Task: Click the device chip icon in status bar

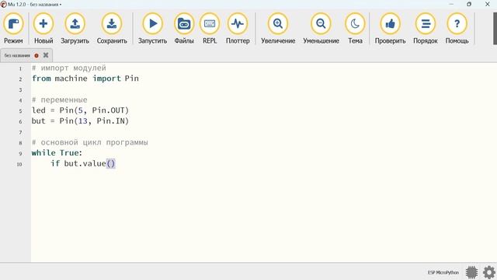Action: pos(471,272)
